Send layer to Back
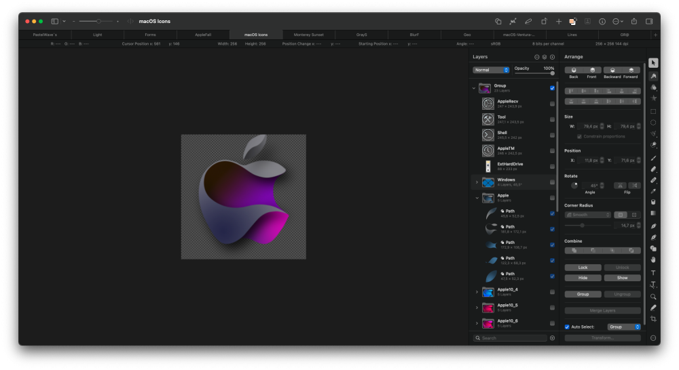679x370 pixels. [x=574, y=70]
